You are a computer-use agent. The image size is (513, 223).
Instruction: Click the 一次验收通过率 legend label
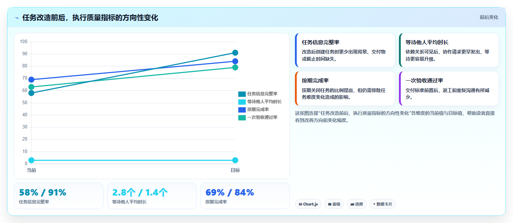click(262, 117)
